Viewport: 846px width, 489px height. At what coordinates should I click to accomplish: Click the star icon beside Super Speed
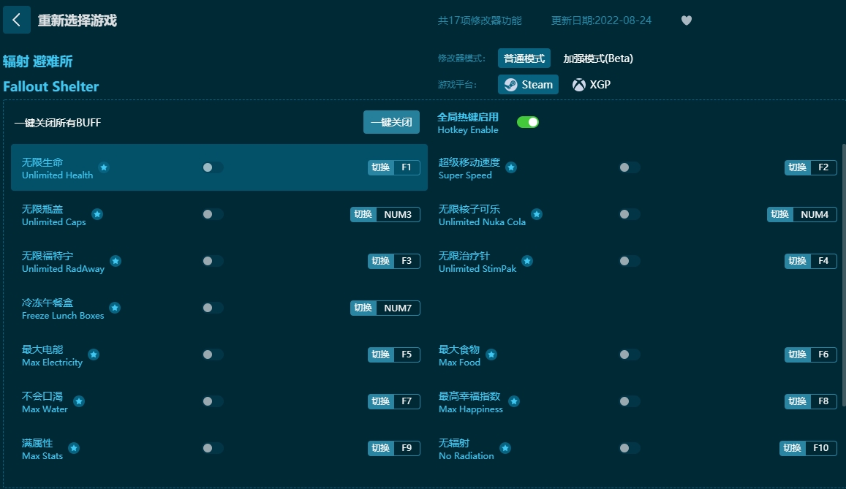point(511,167)
